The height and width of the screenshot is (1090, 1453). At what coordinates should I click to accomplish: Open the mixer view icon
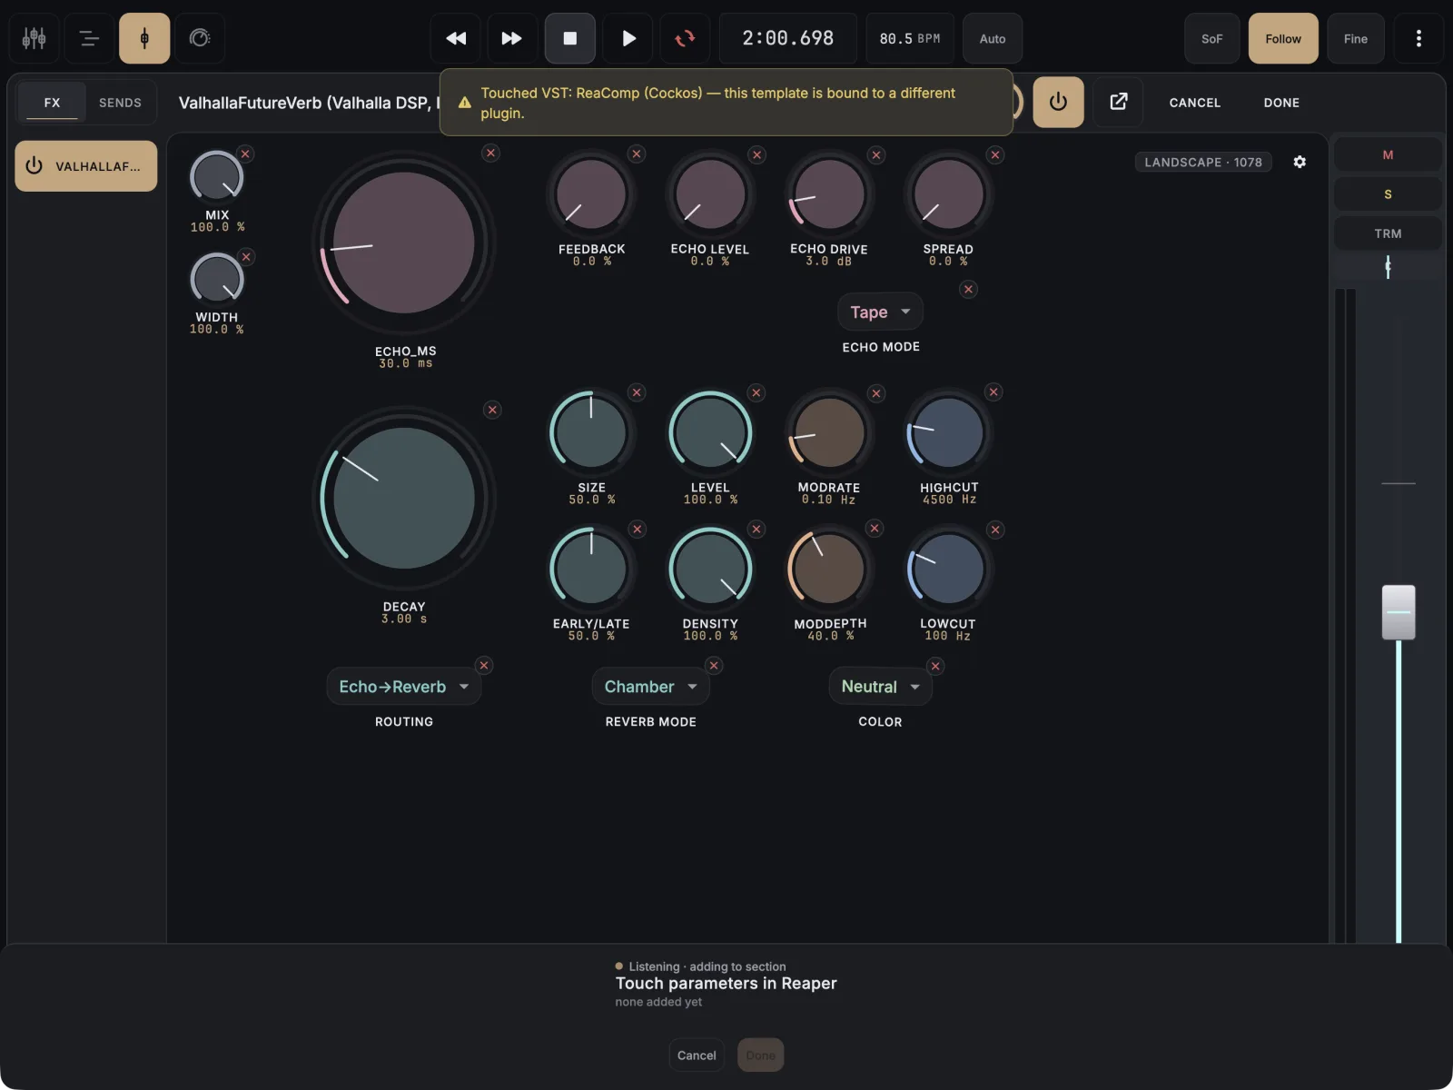[35, 38]
